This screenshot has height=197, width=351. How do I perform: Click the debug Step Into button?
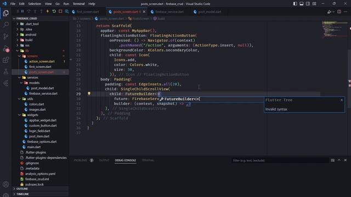click(35, 11)
